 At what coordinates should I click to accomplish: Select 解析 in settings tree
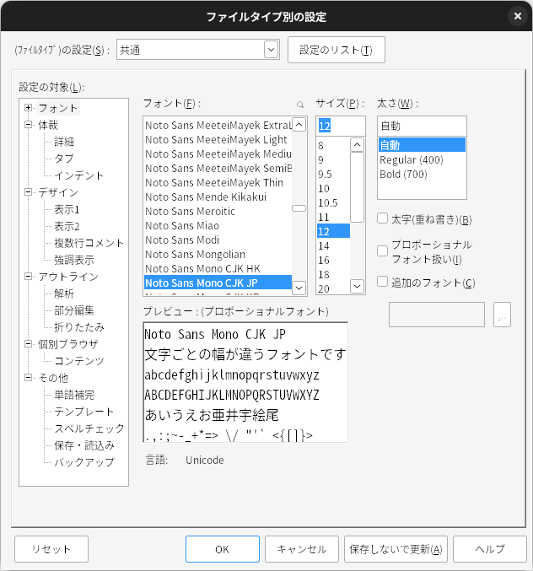[64, 294]
